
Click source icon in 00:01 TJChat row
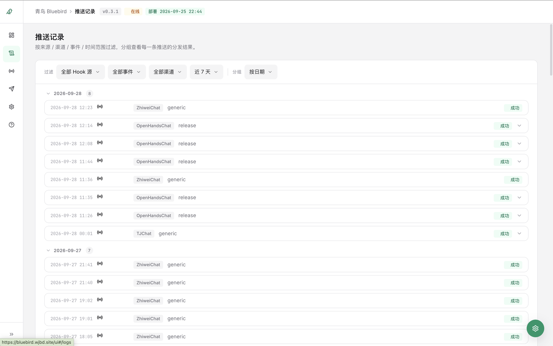[100, 233]
